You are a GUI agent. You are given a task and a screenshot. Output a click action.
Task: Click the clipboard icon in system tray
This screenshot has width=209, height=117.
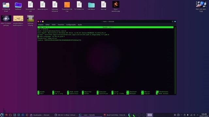pos(185,115)
